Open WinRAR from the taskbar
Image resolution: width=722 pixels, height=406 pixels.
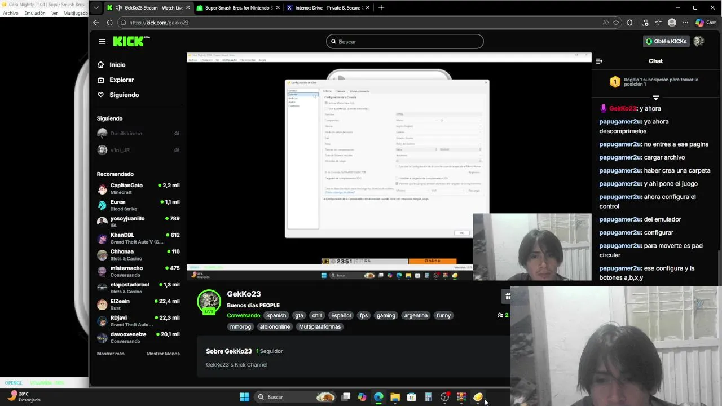[x=461, y=397]
